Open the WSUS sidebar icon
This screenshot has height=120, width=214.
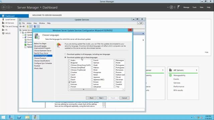[x=3, y=33]
